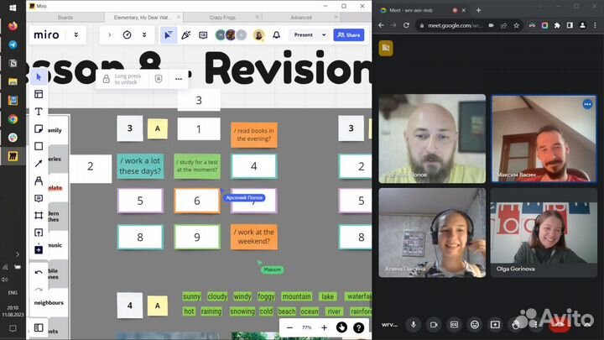Expand the collapsed toolbar chevron before the timer

(x=109, y=35)
